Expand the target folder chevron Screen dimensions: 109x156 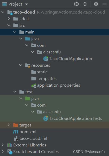9,125
